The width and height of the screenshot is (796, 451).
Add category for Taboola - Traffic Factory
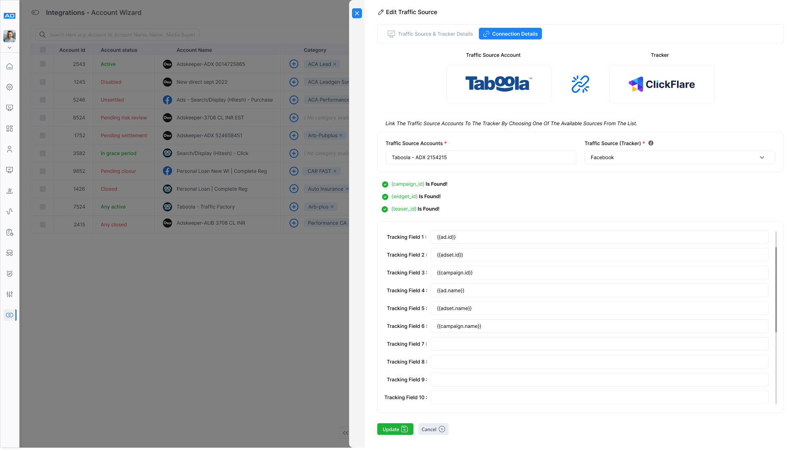pos(294,207)
